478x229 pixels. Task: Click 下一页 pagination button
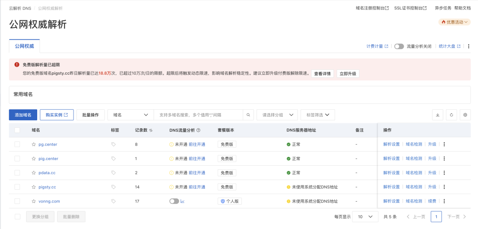[457, 217]
